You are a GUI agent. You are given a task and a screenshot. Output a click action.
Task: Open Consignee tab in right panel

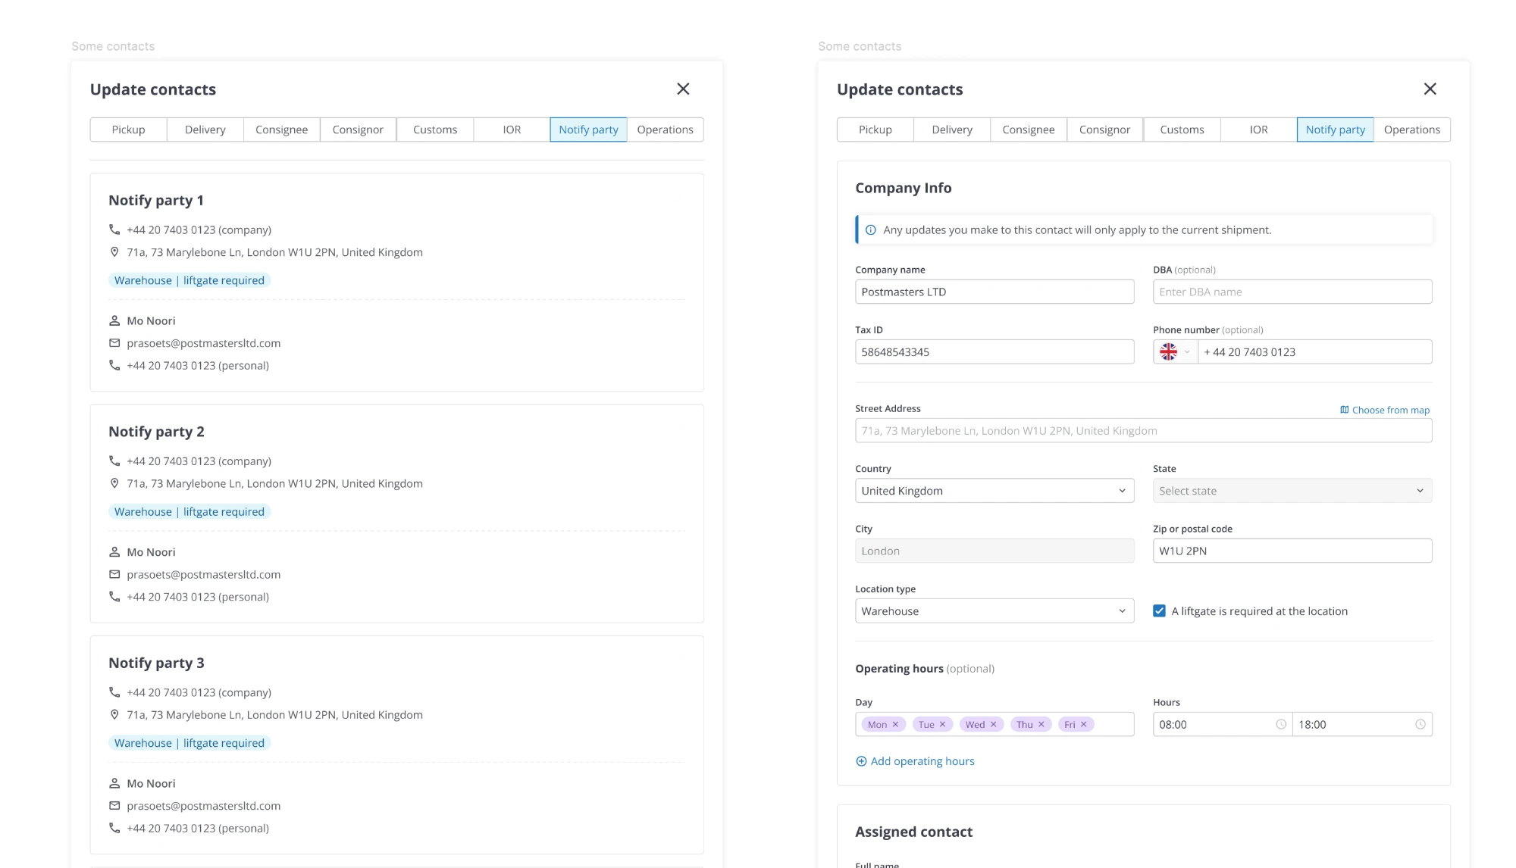click(x=1028, y=130)
